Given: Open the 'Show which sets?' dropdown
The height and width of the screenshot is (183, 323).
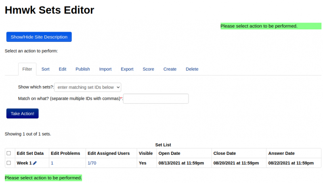Looking at the screenshot, I should [88, 87].
